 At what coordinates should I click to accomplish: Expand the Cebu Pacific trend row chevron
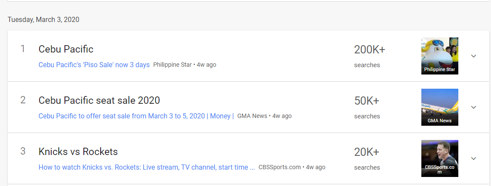[473, 56]
